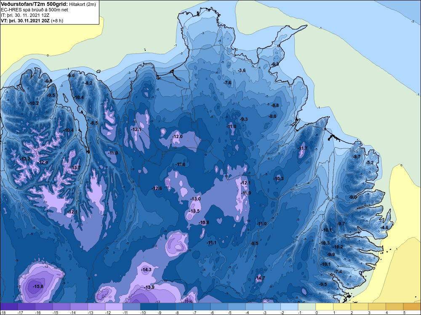The height and width of the screenshot is (315, 421).
Task: Click the -13.0 temperature label
Action: [195, 199]
